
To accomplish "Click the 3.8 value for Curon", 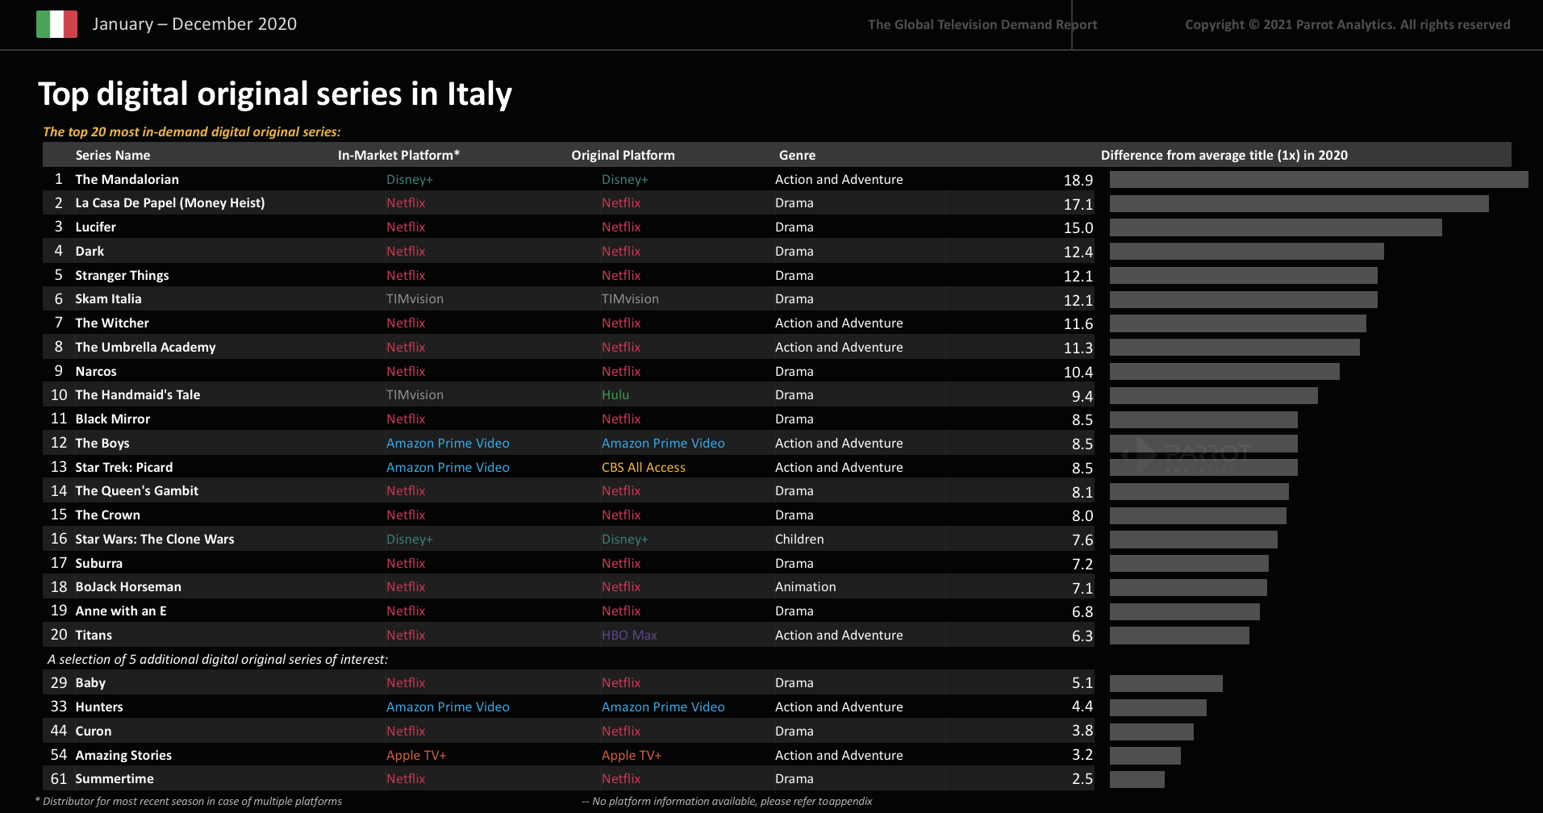I will [x=1082, y=731].
